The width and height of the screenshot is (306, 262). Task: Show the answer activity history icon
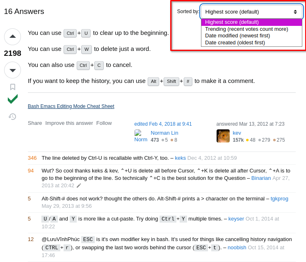coord(12,117)
